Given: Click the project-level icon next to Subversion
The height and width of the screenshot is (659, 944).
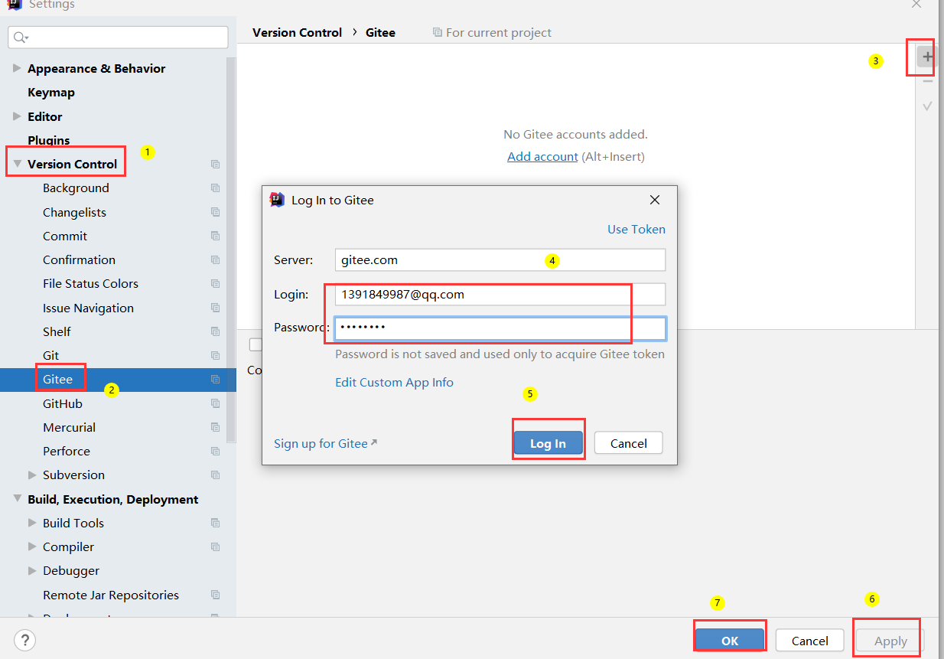Looking at the screenshot, I should pyautogui.click(x=215, y=475).
